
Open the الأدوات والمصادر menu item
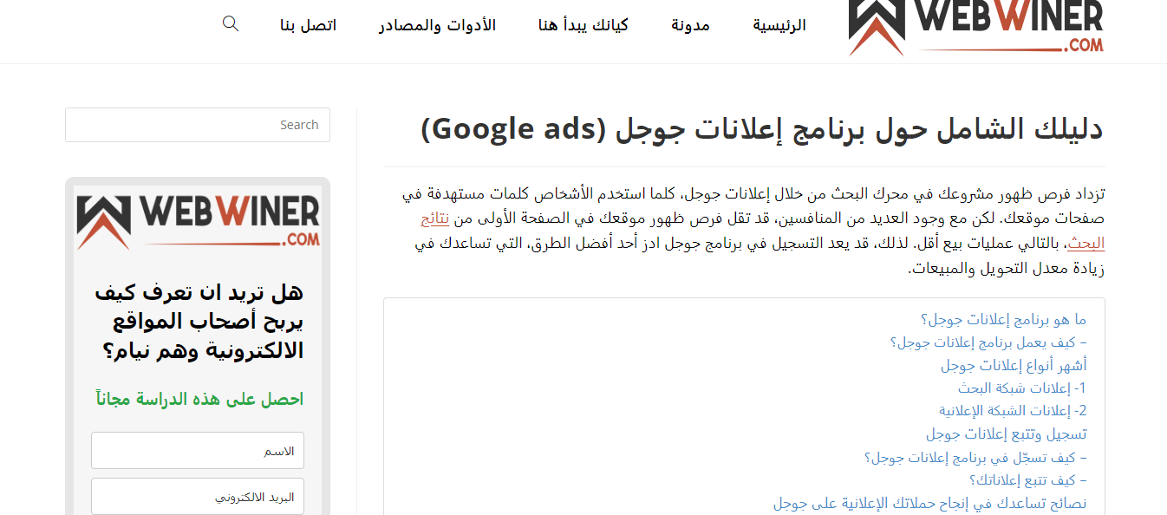[437, 25]
